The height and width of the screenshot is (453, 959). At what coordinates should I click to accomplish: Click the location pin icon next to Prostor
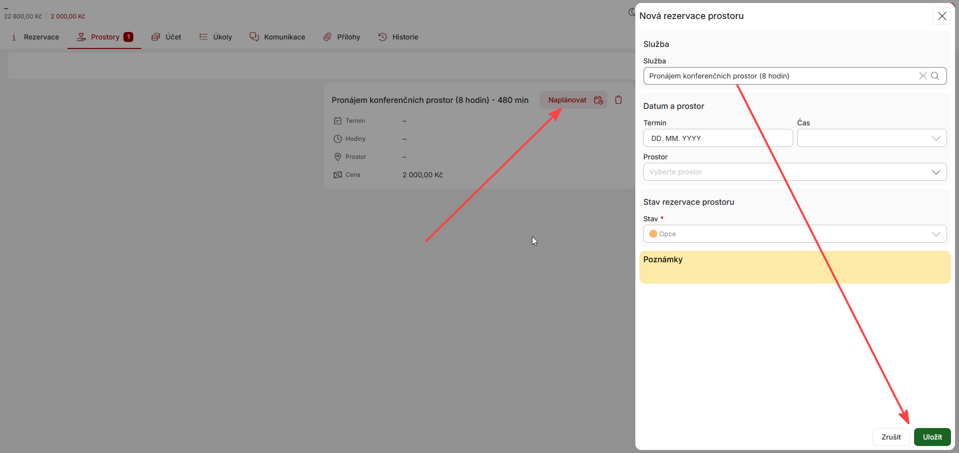338,157
